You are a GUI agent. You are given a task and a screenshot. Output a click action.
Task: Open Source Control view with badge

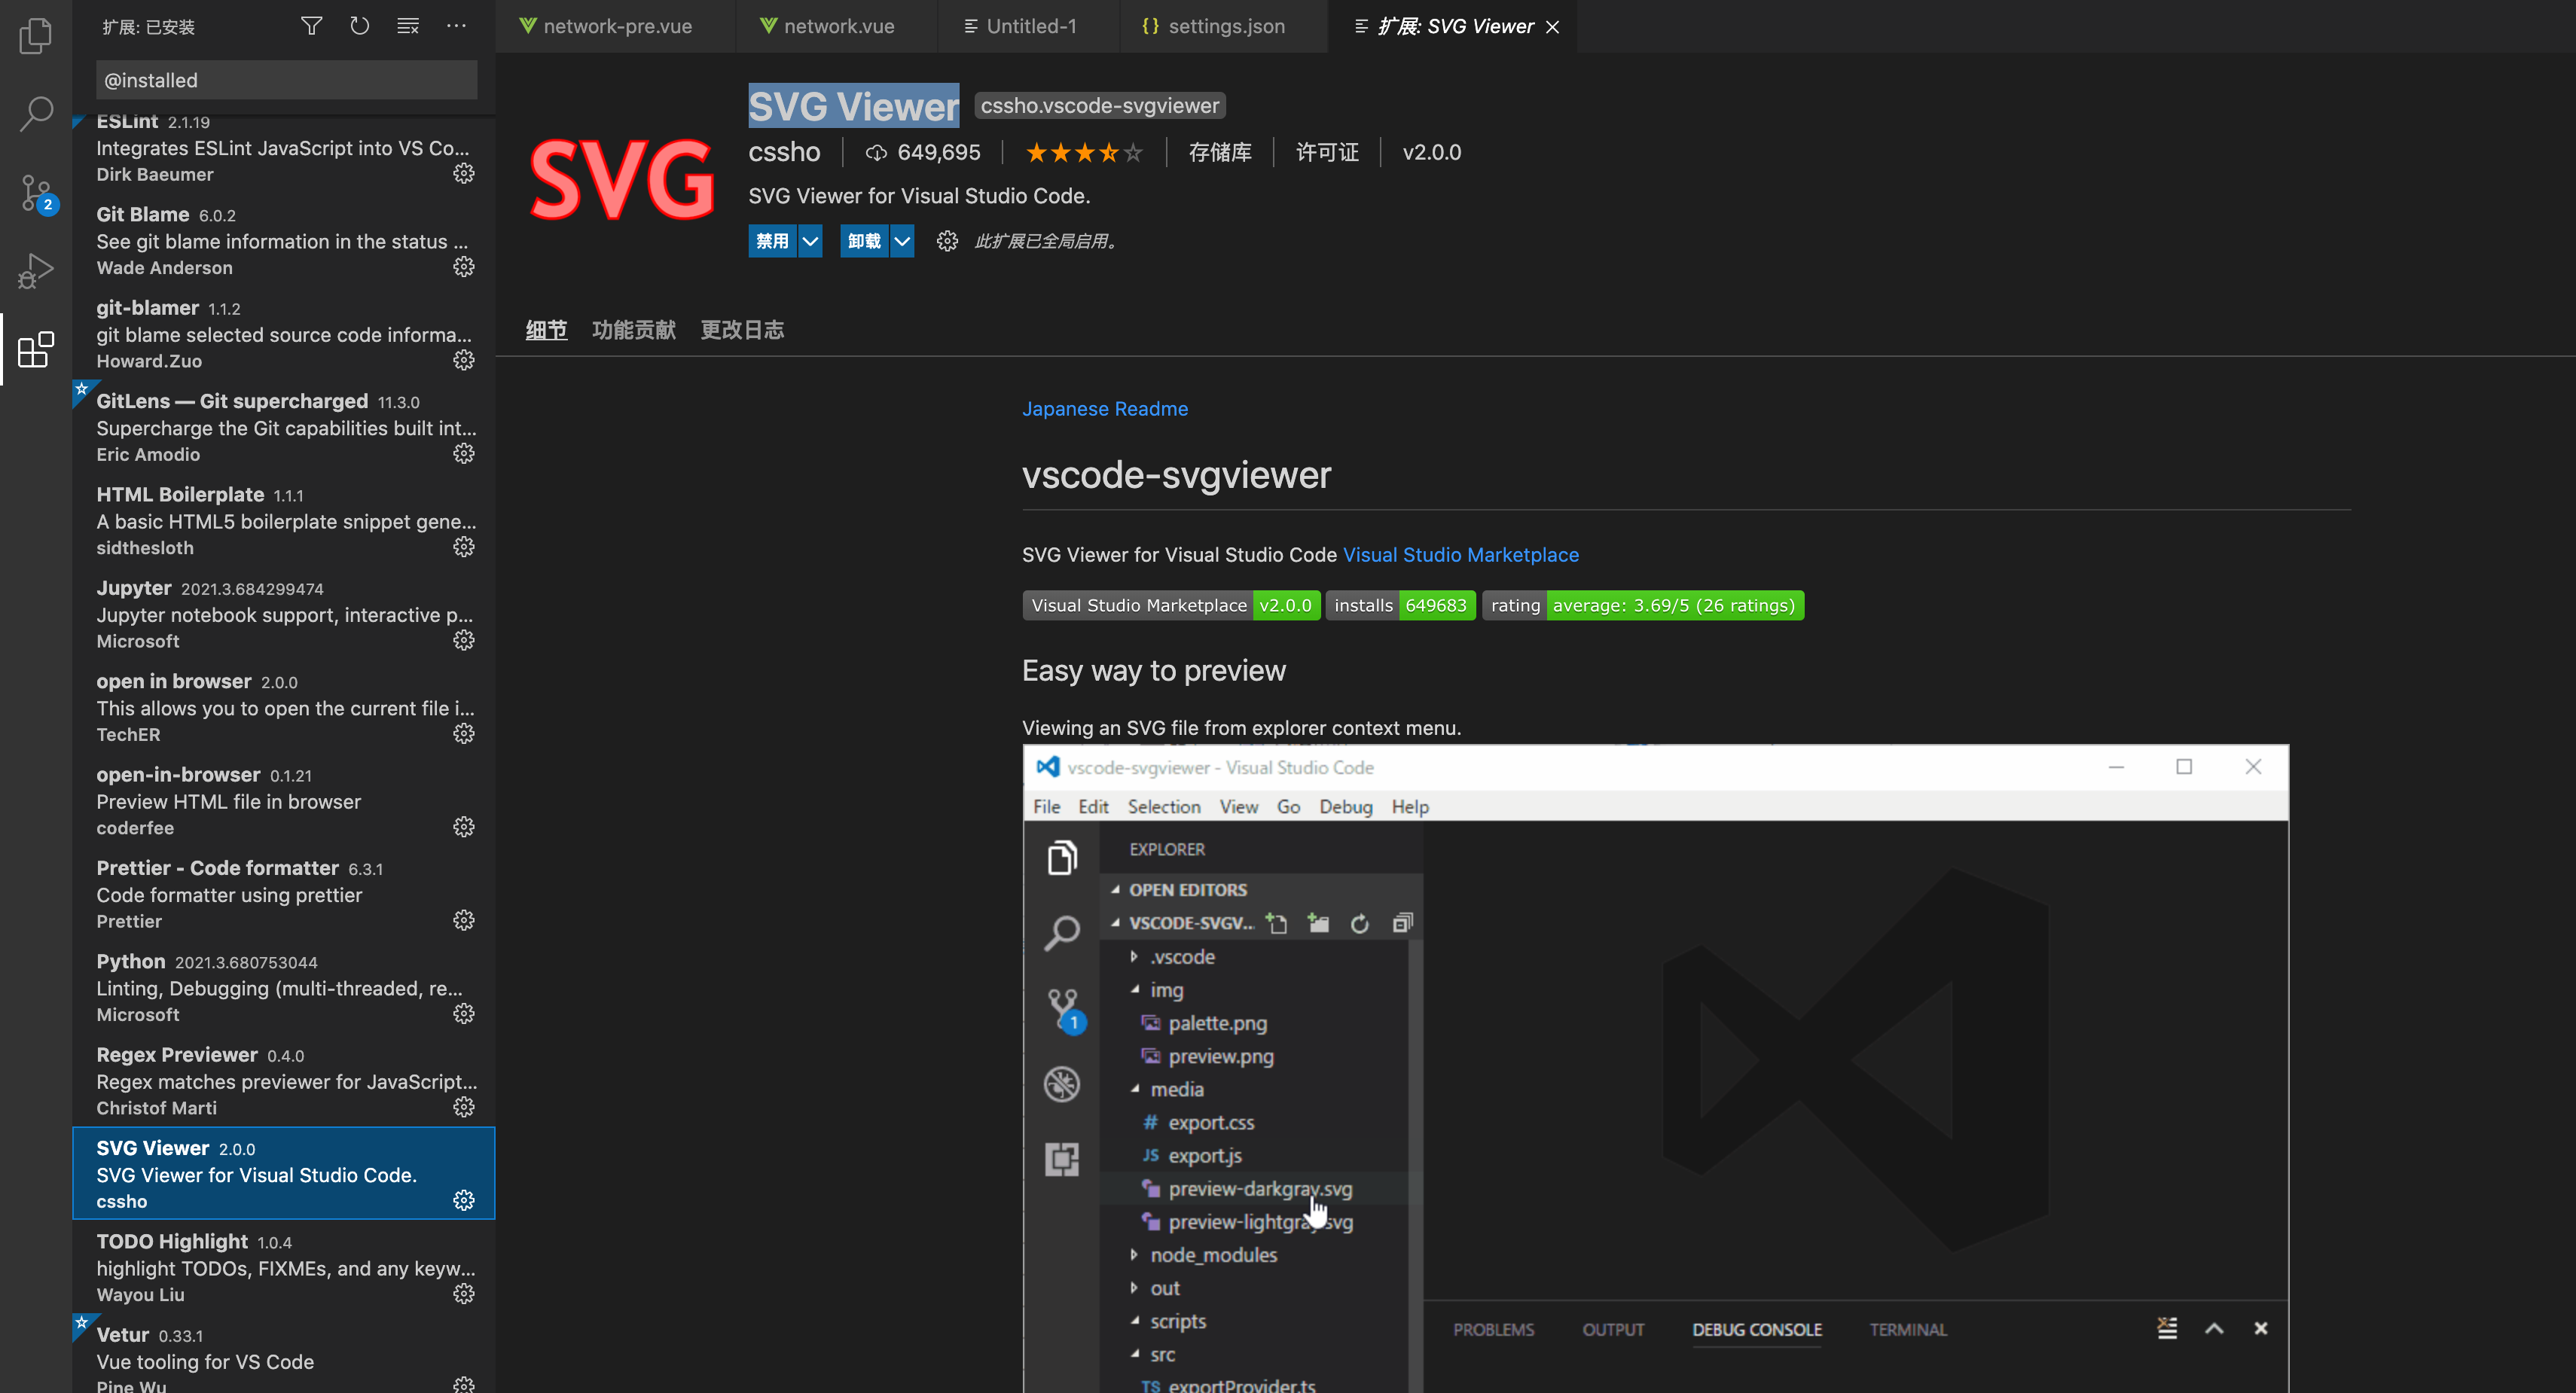36,192
